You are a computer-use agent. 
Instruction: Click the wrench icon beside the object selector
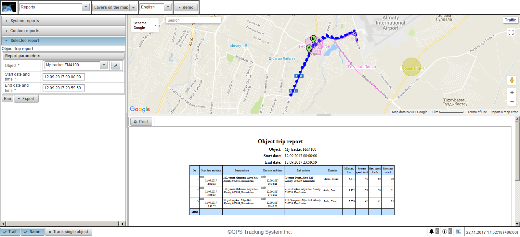point(116,66)
